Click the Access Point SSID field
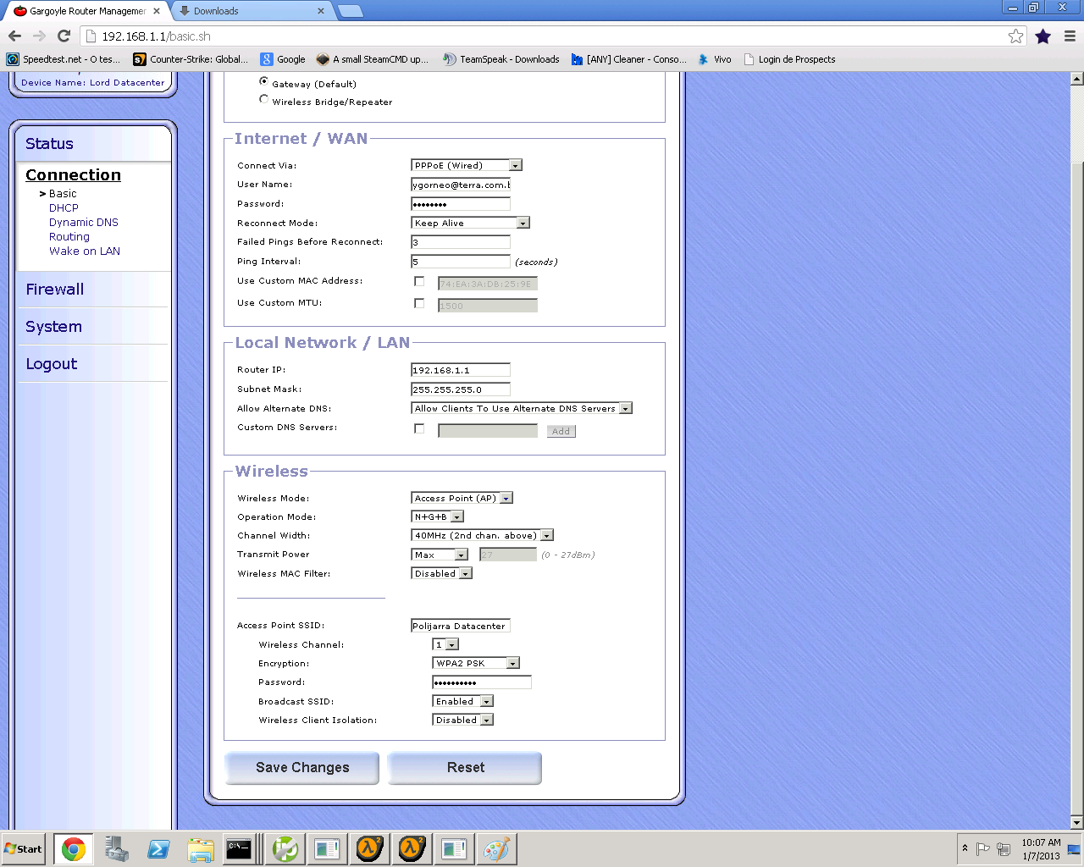Screen dimensions: 1084x867 (461, 626)
